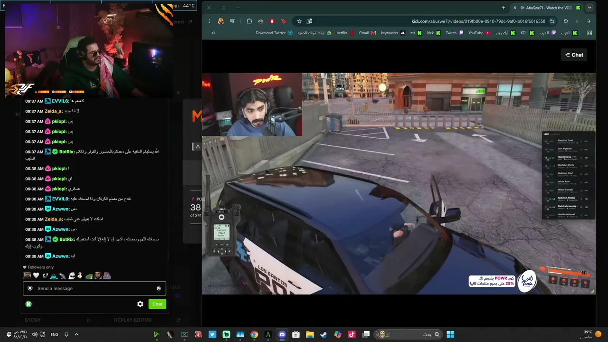Viewport: 608px width, 342px height.
Task: Toggle the Chat panel on video page
Action: tap(574, 55)
